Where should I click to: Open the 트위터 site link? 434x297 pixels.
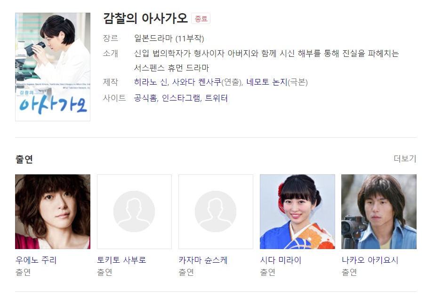216,98
